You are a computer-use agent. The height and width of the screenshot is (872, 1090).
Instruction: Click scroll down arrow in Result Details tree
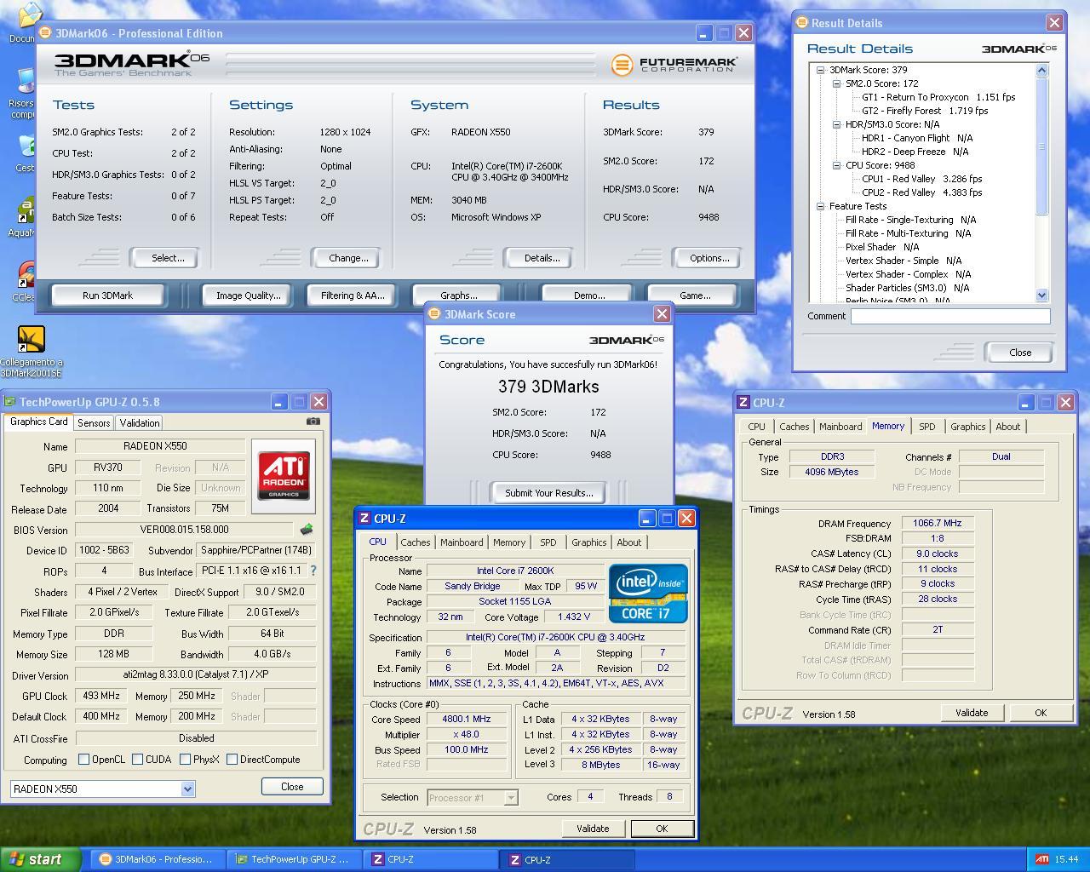tap(1041, 295)
